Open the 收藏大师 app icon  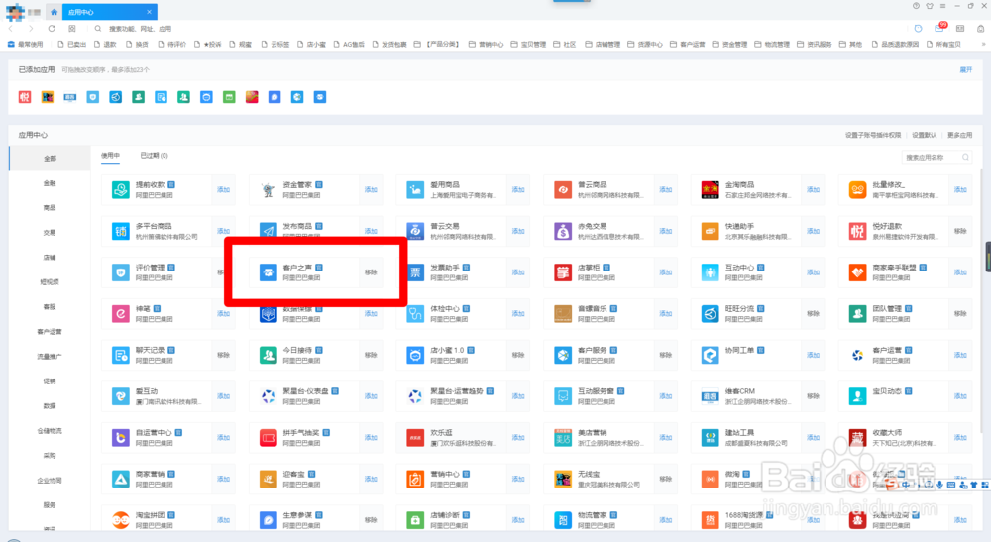[x=857, y=438]
